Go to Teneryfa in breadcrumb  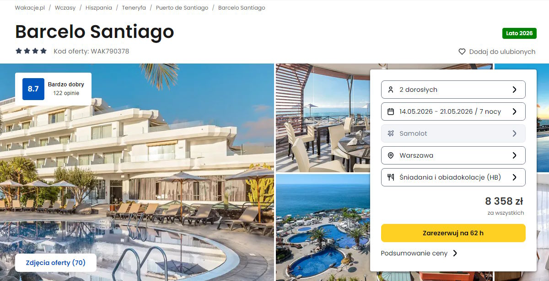[x=134, y=8]
